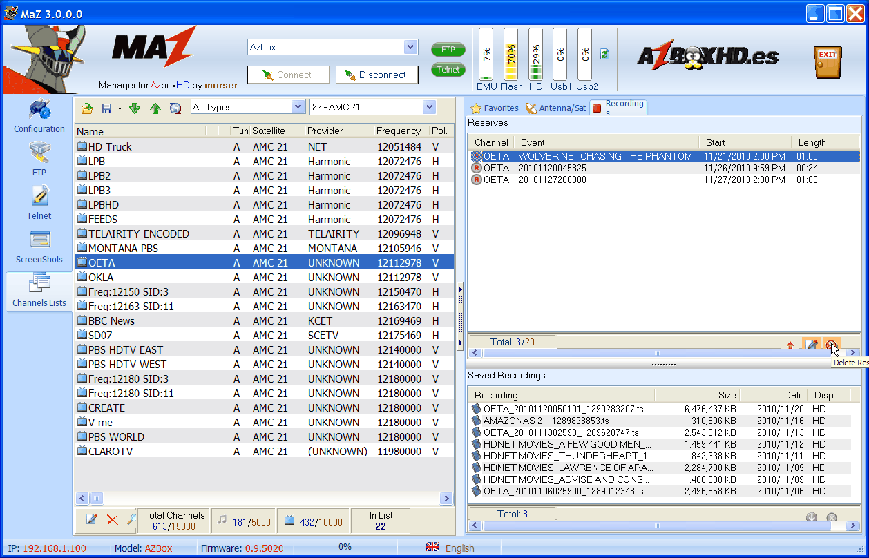Expand the panel splitter down arrow
Viewport: 869px width, 558px height.
point(460,343)
